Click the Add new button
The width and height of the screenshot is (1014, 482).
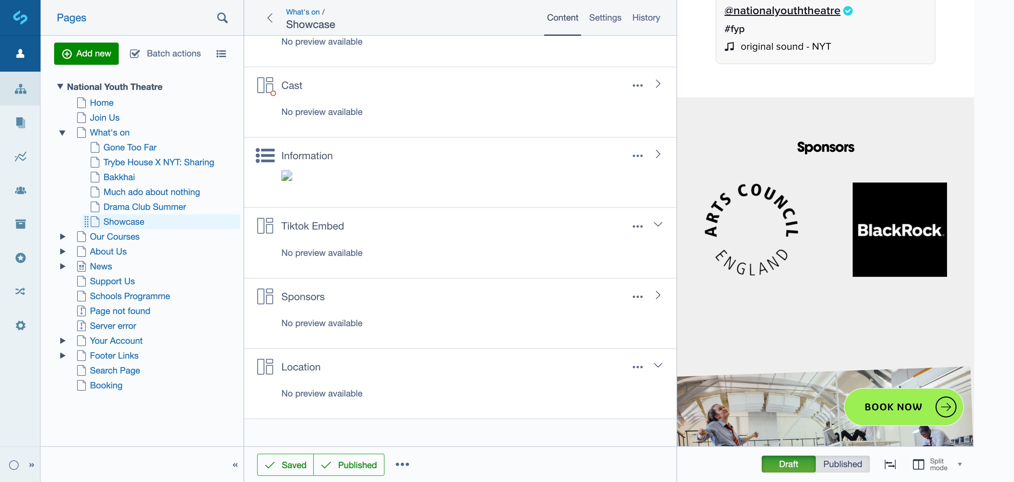point(86,53)
